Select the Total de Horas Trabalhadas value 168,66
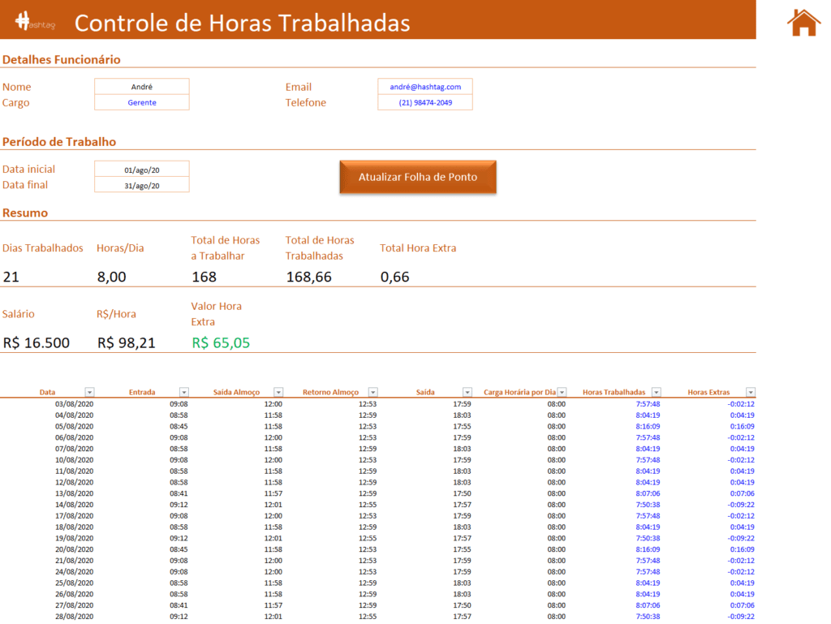 pos(308,277)
